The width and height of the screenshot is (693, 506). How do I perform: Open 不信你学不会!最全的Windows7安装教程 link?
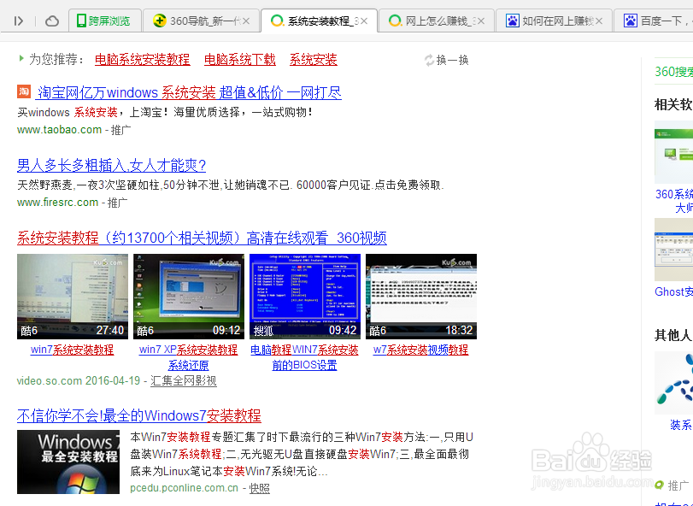point(139,416)
